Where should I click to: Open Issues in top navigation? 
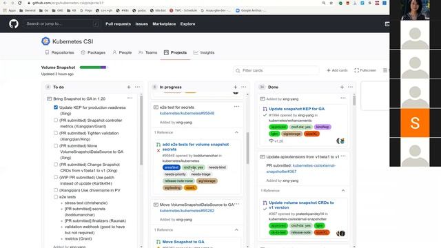[x=141, y=24]
